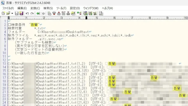
Task: Create a new file with the toolbar icon
Action: (3, 13)
